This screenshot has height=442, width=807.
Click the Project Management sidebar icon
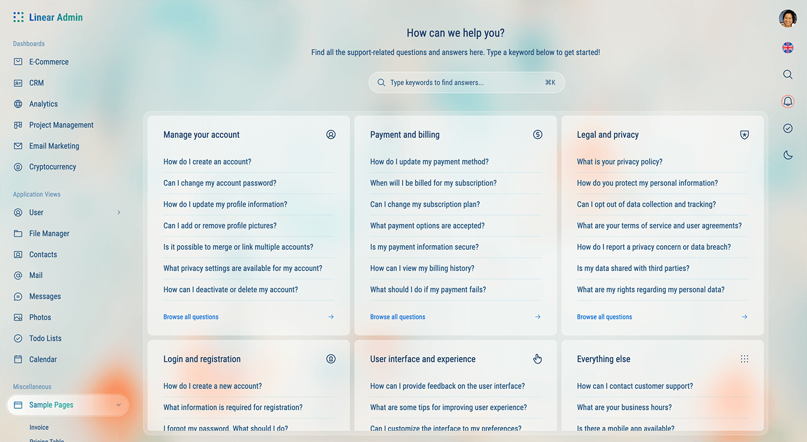pyautogui.click(x=18, y=125)
